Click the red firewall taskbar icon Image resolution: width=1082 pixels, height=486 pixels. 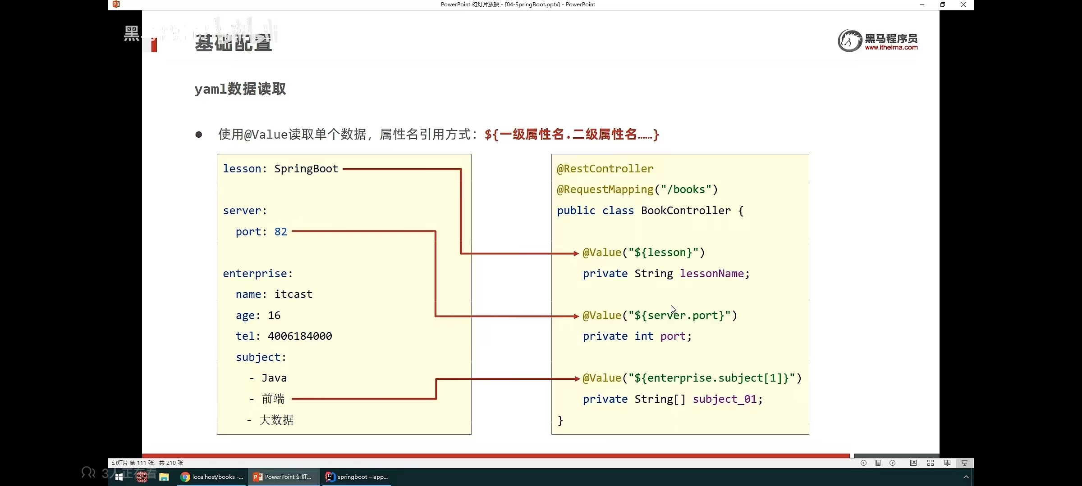(142, 477)
